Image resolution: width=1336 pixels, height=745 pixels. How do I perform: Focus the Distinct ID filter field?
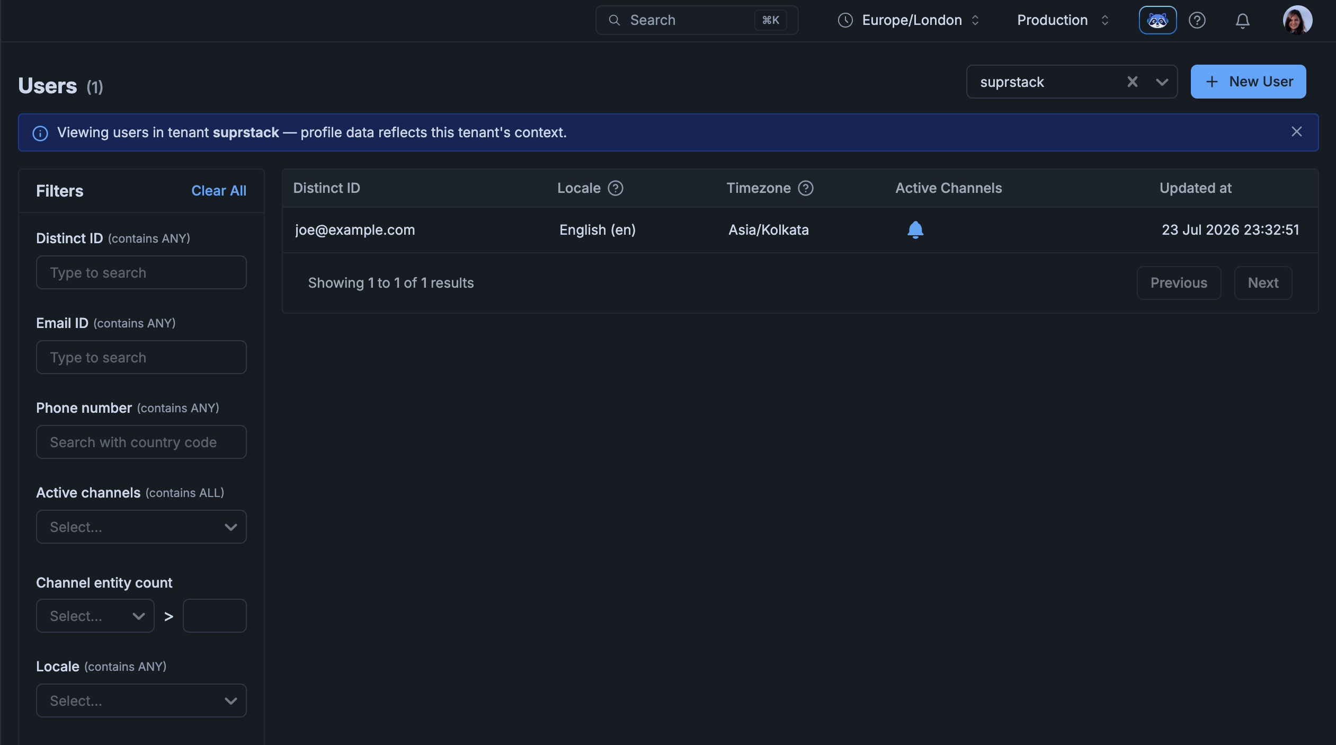click(x=141, y=272)
